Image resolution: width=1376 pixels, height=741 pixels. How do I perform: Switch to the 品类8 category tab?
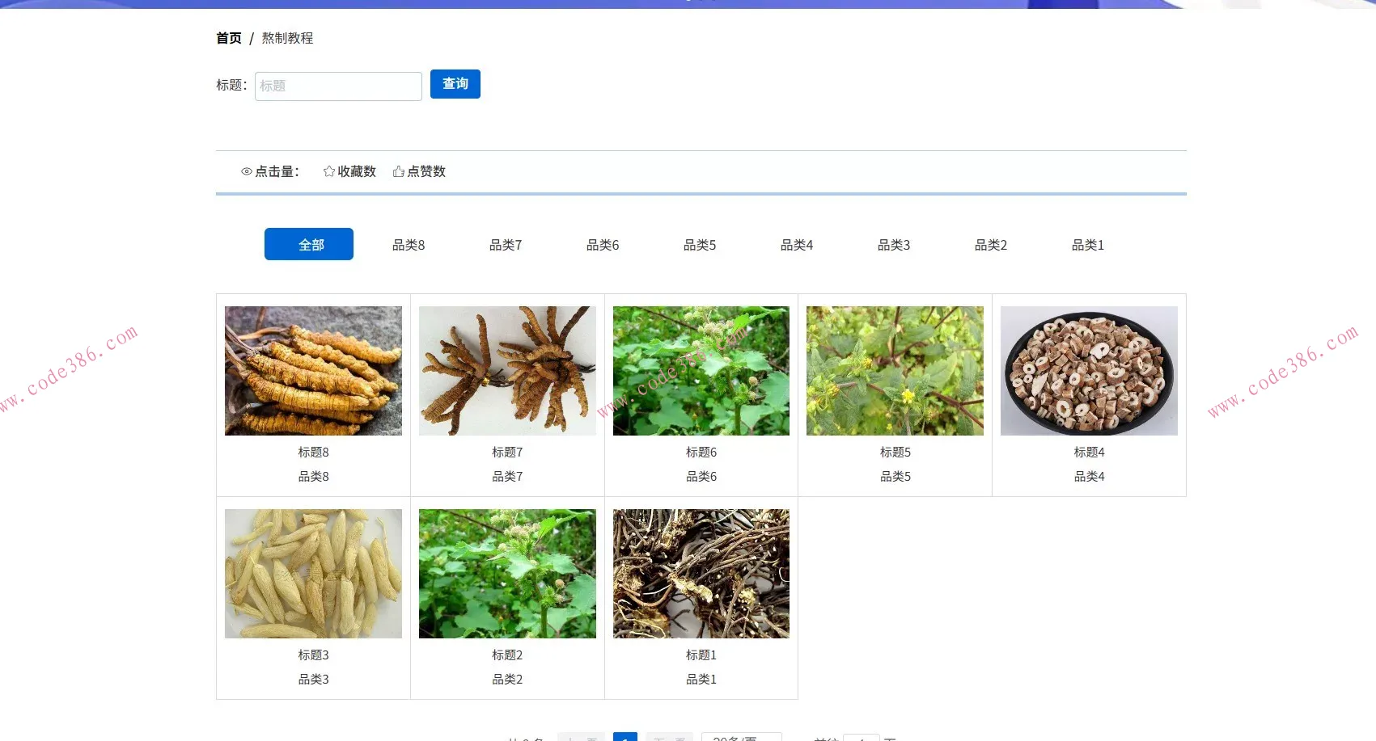pyautogui.click(x=408, y=245)
